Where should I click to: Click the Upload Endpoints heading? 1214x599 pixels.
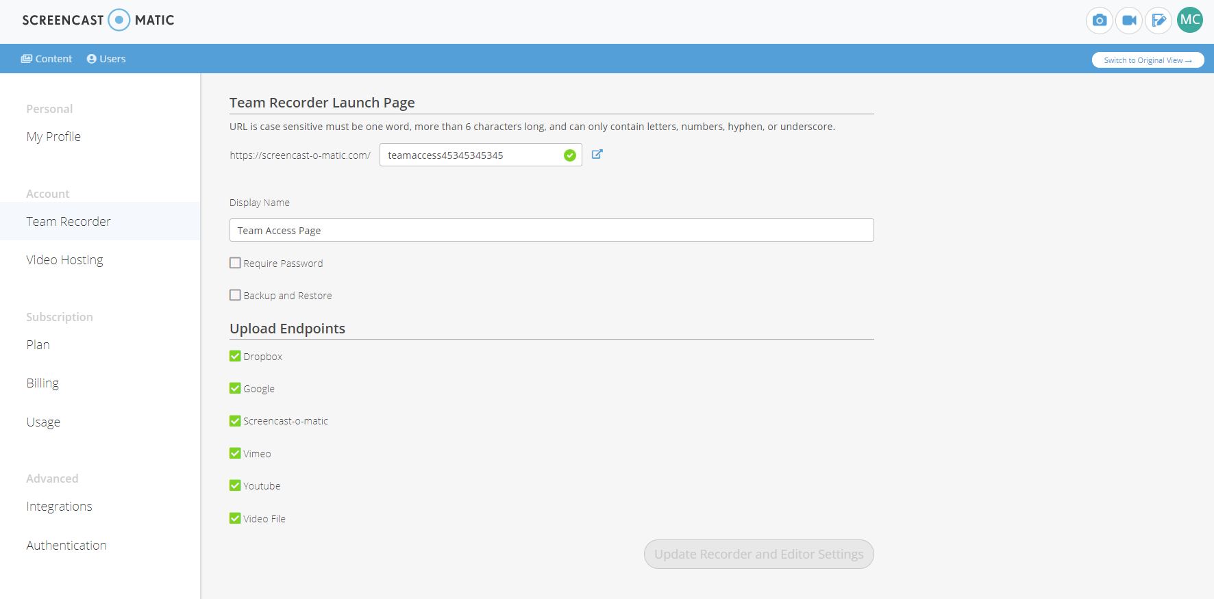(287, 329)
